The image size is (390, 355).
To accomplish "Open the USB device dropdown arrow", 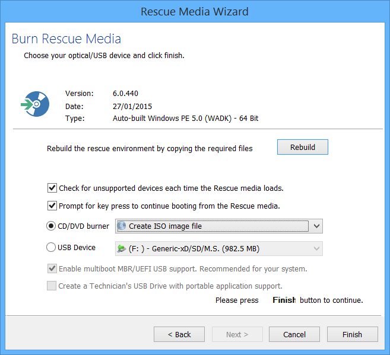I will pos(317,248).
